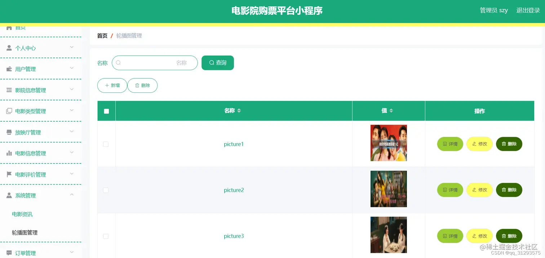Screen dimensions: 545x258
Task: Check the checkbox for picture3 row
Action: coord(106,236)
